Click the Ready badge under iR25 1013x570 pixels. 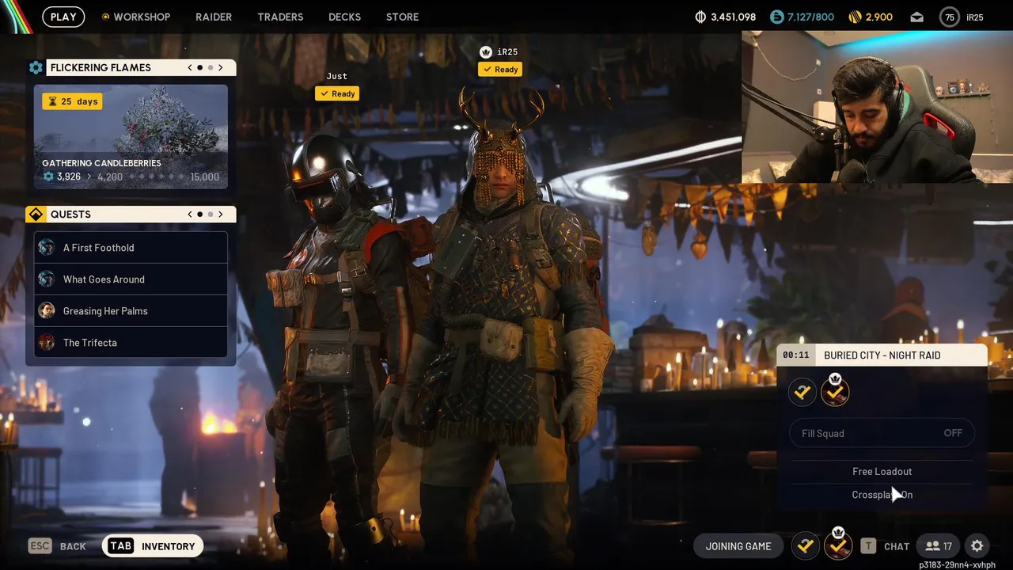point(500,70)
